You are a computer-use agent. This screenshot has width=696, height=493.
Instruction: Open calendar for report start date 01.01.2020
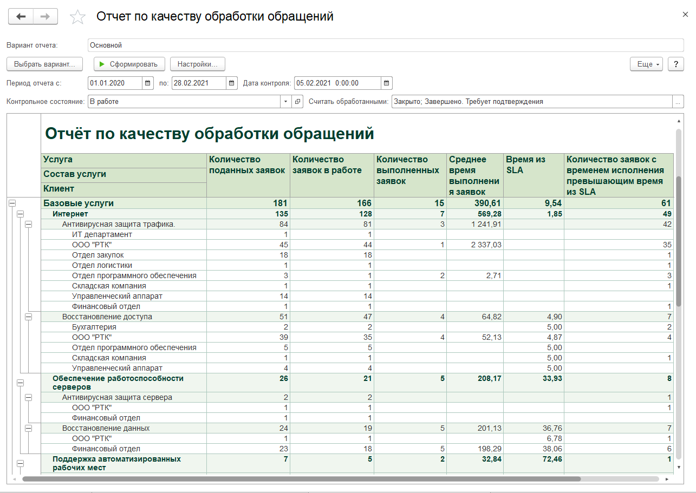click(x=148, y=83)
